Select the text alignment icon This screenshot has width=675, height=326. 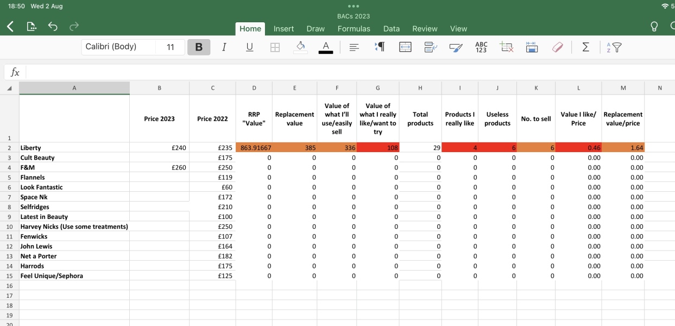click(354, 47)
